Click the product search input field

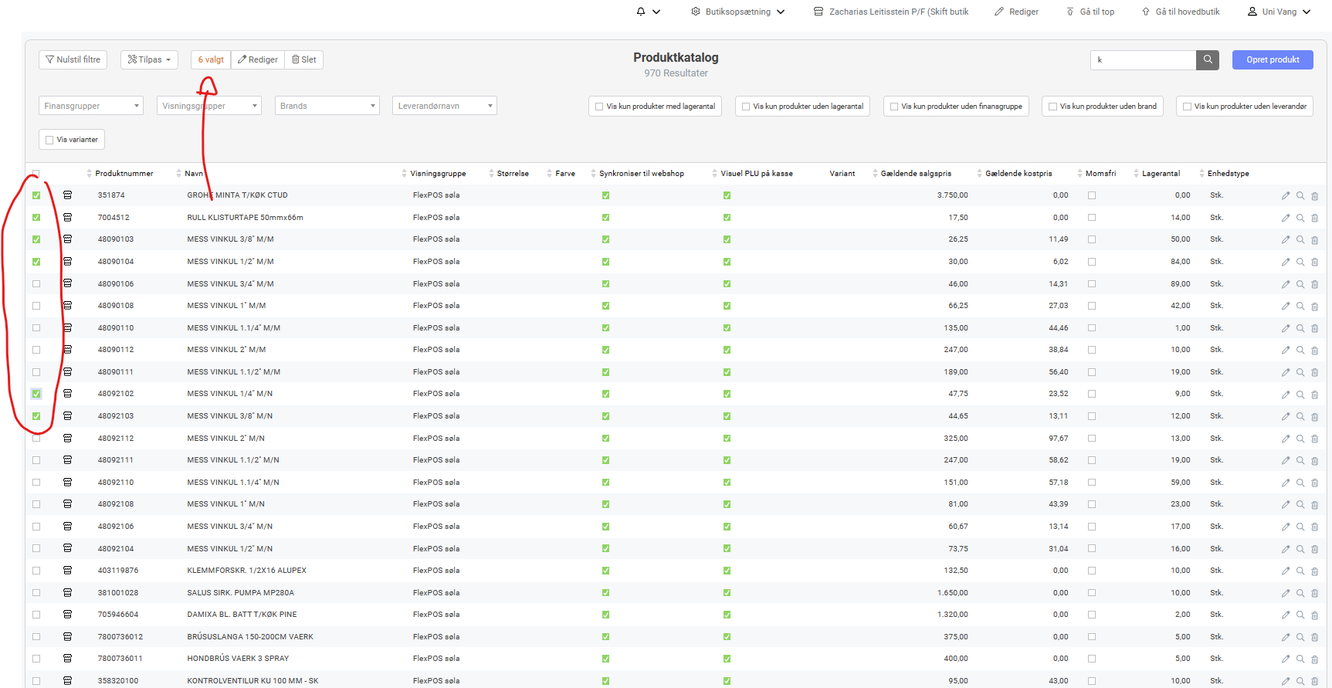(1143, 59)
